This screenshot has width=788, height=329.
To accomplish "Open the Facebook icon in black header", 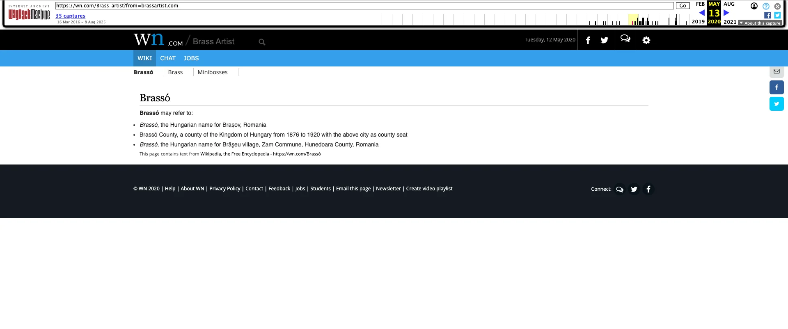I will pyautogui.click(x=588, y=40).
